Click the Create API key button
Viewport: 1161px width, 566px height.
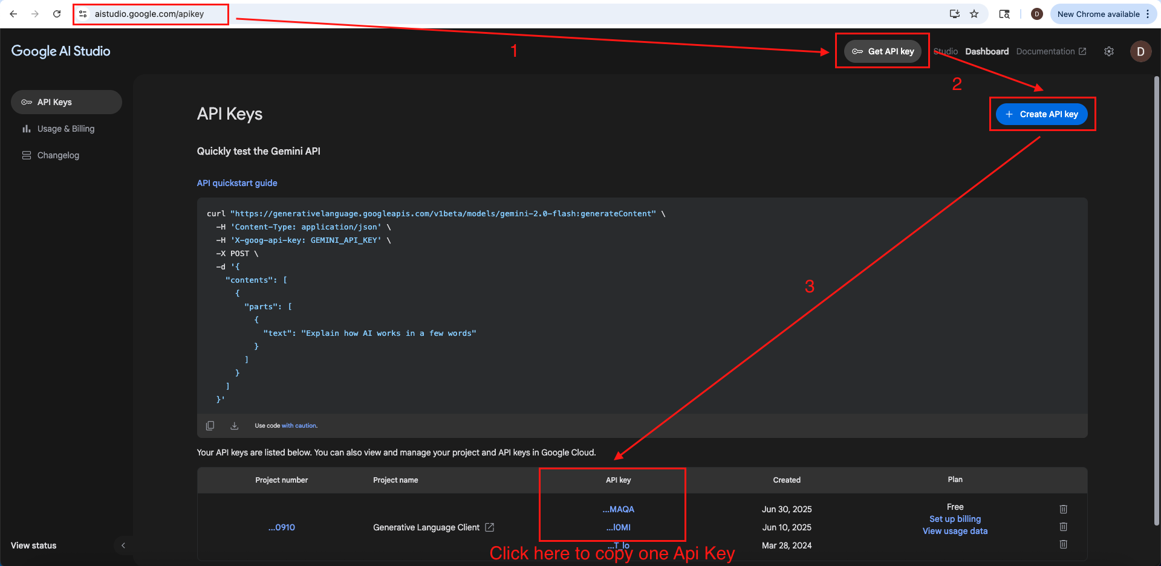pyautogui.click(x=1041, y=114)
